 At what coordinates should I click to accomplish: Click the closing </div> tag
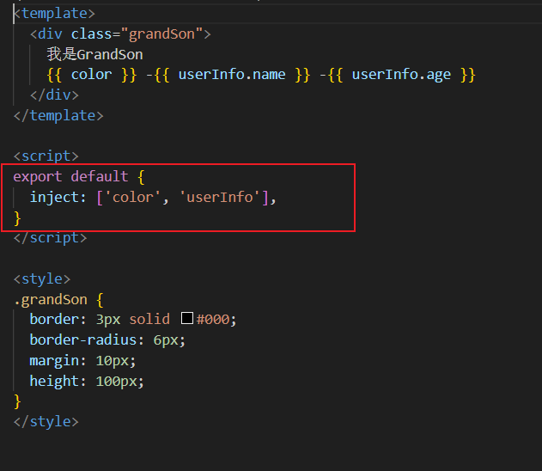[54, 95]
